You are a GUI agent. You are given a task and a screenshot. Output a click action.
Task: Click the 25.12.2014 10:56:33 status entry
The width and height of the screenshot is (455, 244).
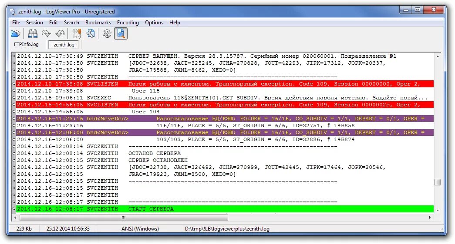click(x=68, y=229)
